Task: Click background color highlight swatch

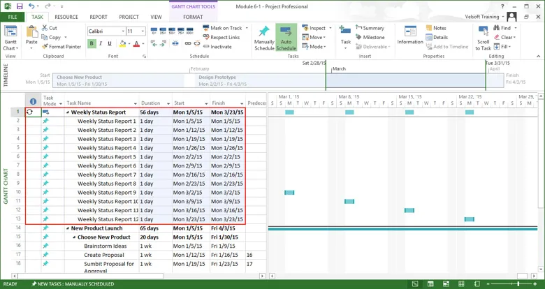Action: [x=122, y=43]
